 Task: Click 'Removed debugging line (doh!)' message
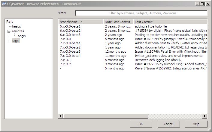[158, 60]
